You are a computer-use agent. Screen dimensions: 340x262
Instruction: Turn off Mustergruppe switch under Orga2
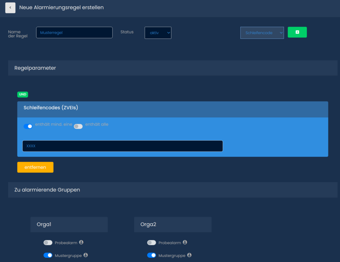click(152, 255)
